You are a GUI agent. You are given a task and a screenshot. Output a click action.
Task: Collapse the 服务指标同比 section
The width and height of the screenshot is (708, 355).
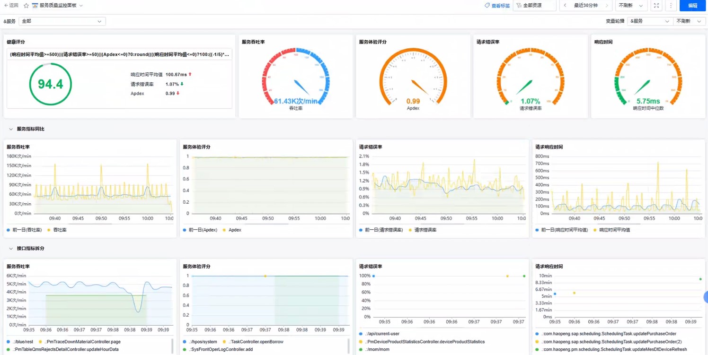pyautogui.click(x=11, y=129)
